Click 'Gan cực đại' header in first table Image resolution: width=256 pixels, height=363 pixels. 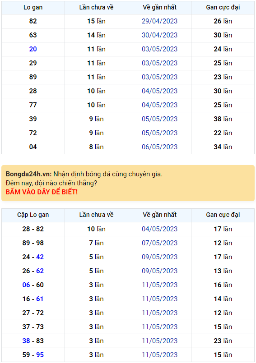click(x=223, y=7)
